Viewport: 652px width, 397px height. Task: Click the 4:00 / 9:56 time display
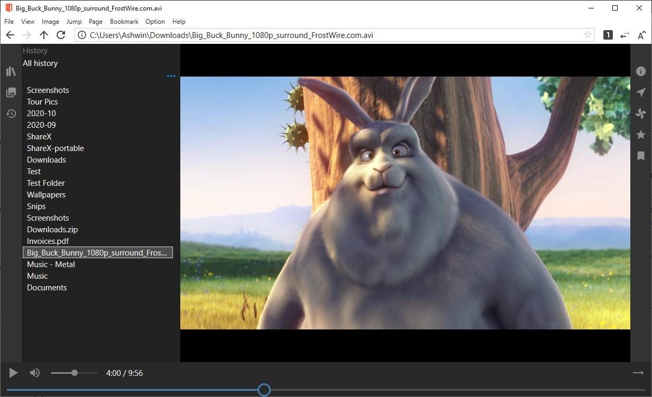pos(125,373)
